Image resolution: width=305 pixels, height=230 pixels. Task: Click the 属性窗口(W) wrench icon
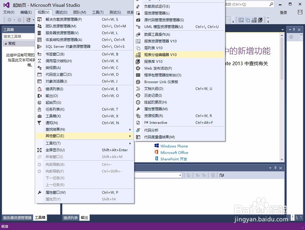pyautogui.click(x=39, y=192)
